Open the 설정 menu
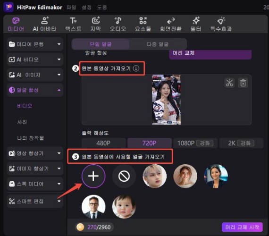This screenshot has height=236, width=269. 87,7
